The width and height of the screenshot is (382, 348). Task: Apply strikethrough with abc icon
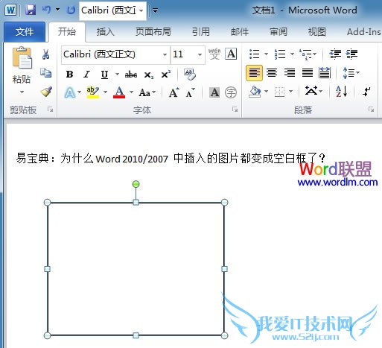(131, 75)
